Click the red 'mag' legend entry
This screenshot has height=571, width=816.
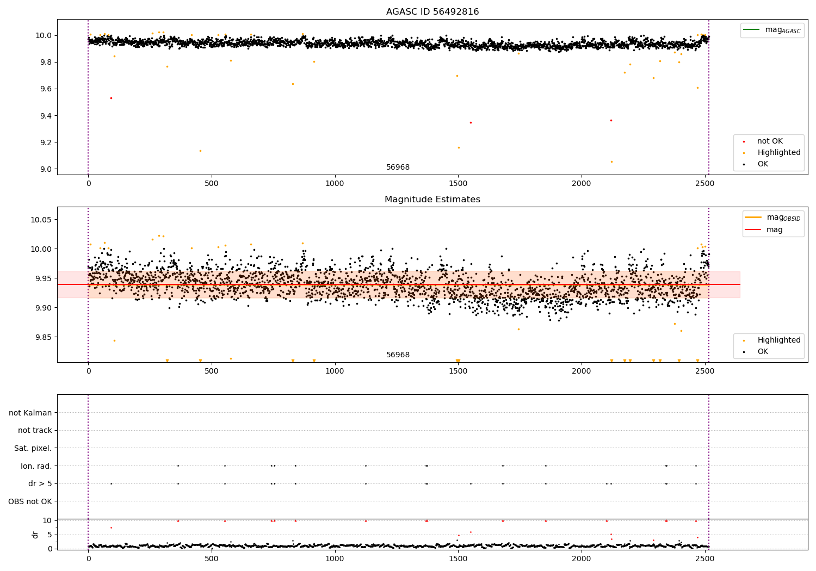764,230
